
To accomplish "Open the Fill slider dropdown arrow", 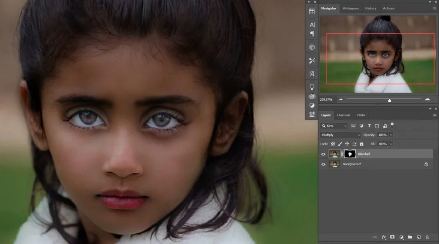I will click(391, 144).
